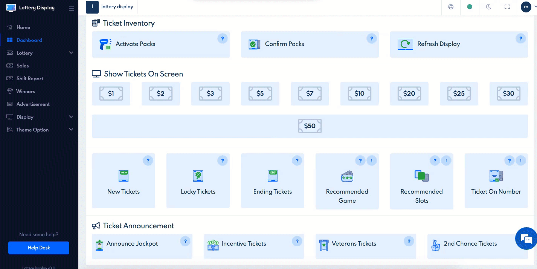Toggle fullscreen mode in top bar
The image size is (537, 269).
pyautogui.click(x=507, y=7)
